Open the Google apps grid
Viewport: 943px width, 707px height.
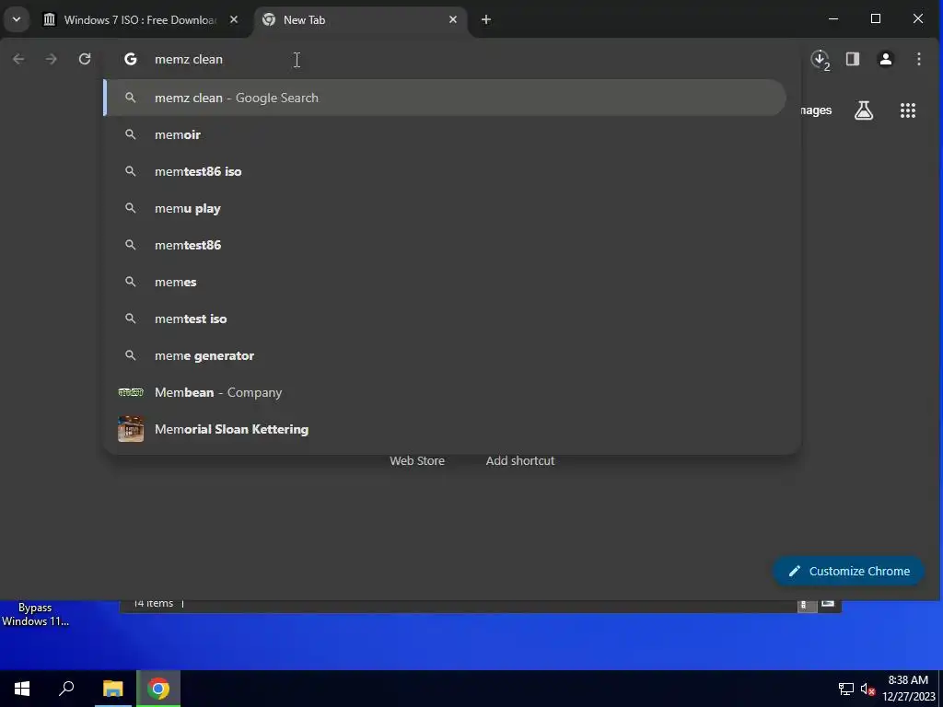coord(907,110)
